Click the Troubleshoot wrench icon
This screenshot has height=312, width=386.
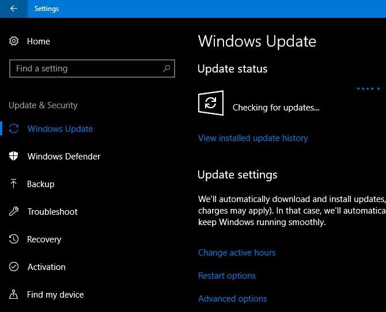tap(14, 211)
